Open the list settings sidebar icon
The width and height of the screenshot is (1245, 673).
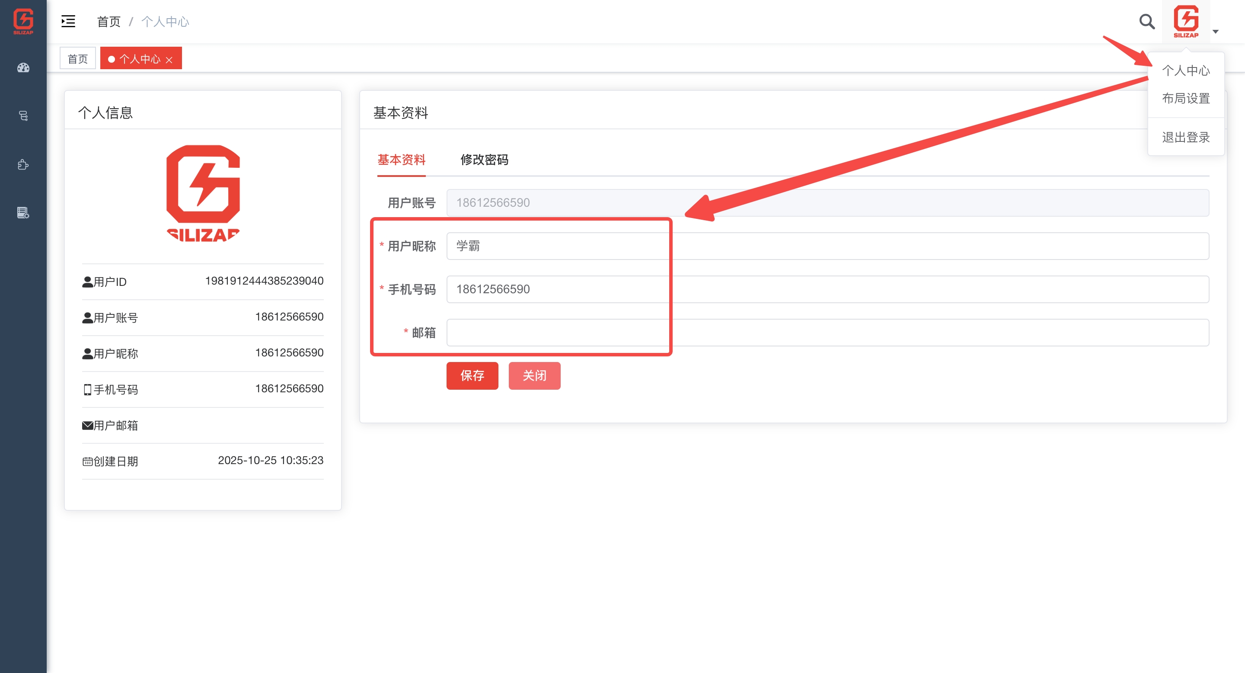(23, 213)
